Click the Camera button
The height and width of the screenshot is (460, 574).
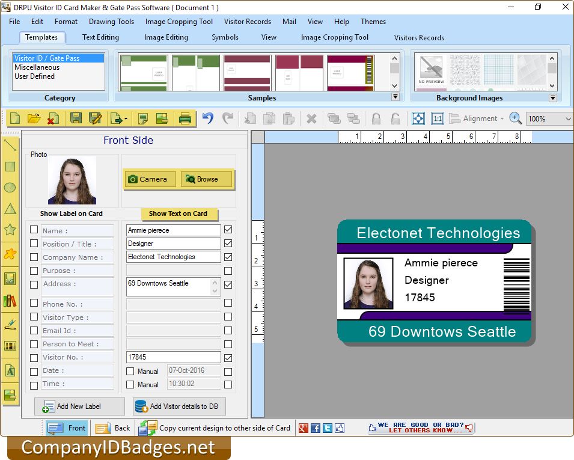pos(150,179)
